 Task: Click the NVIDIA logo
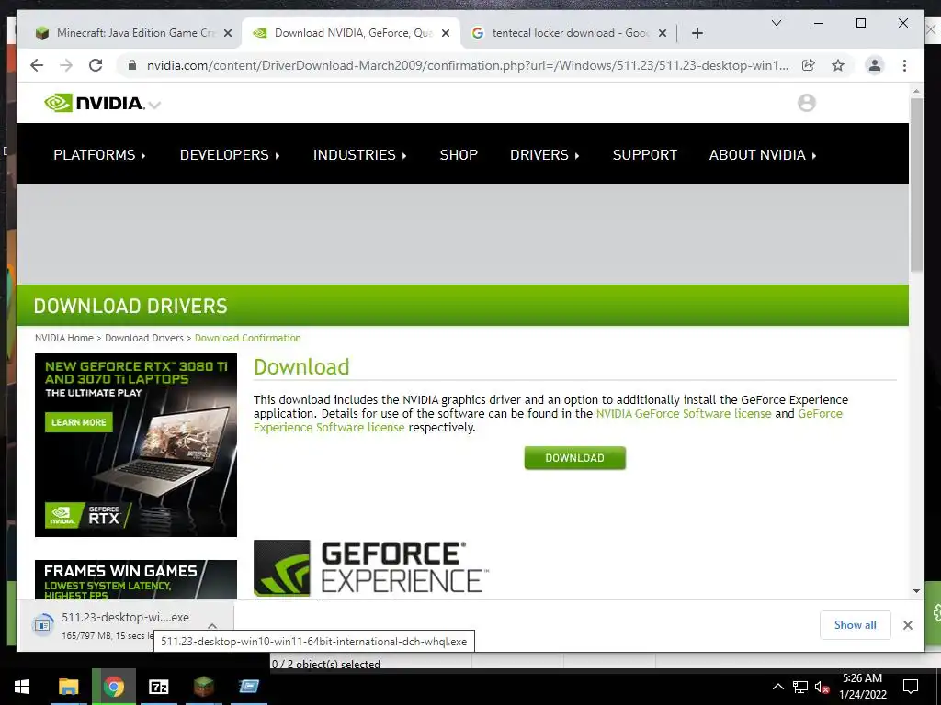click(x=95, y=103)
